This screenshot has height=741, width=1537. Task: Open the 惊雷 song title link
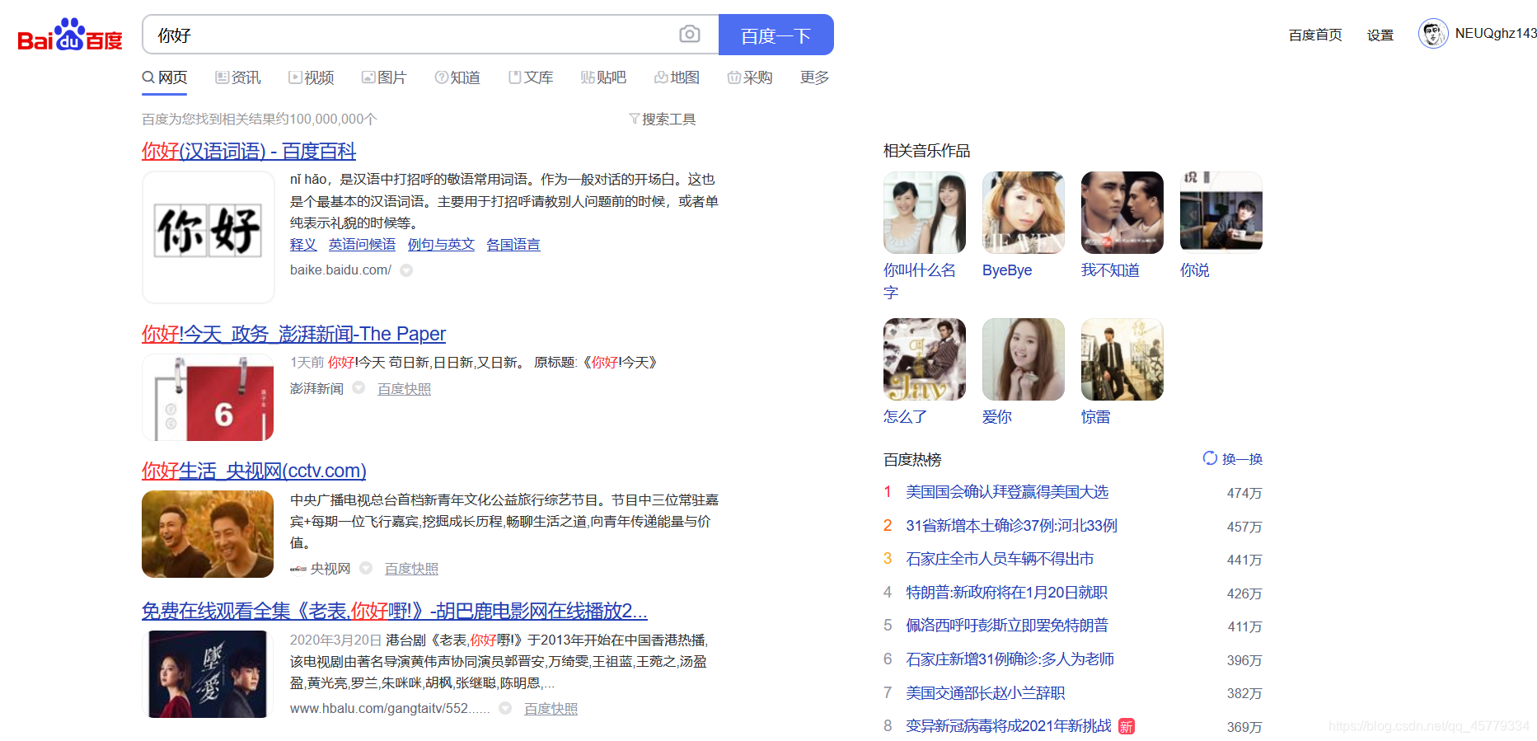(1095, 417)
